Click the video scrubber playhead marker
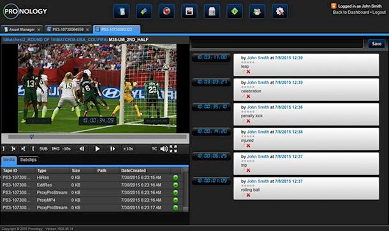Viewport: 389px width, 231px height. tap(32, 136)
